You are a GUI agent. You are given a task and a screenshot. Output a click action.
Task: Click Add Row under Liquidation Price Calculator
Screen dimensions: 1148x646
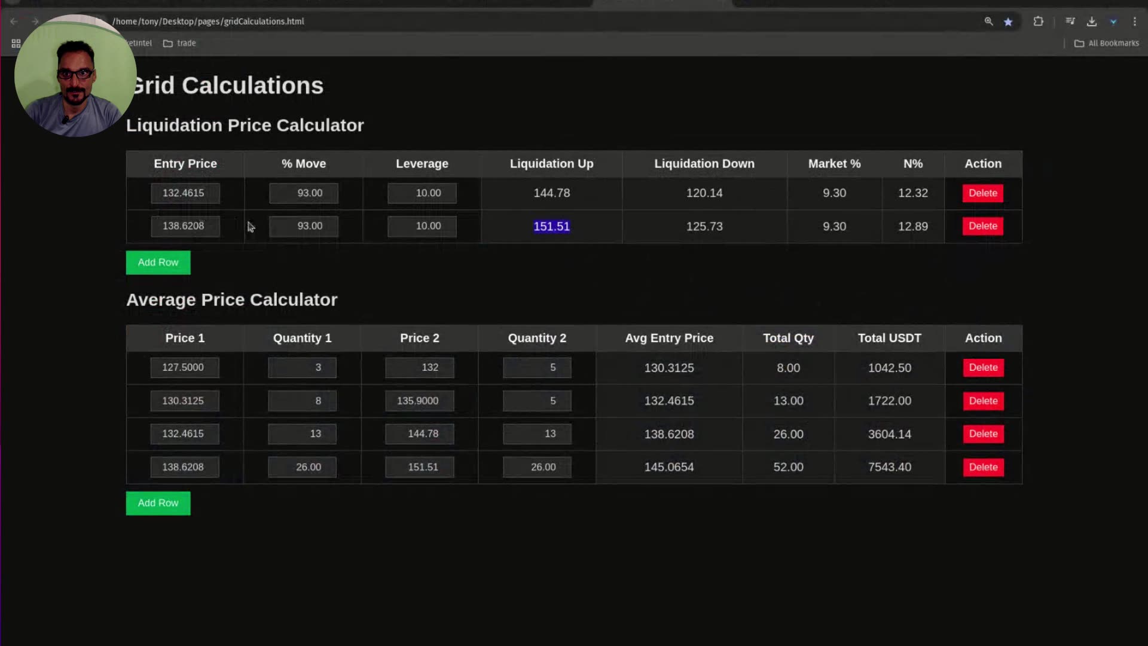pyautogui.click(x=158, y=263)
